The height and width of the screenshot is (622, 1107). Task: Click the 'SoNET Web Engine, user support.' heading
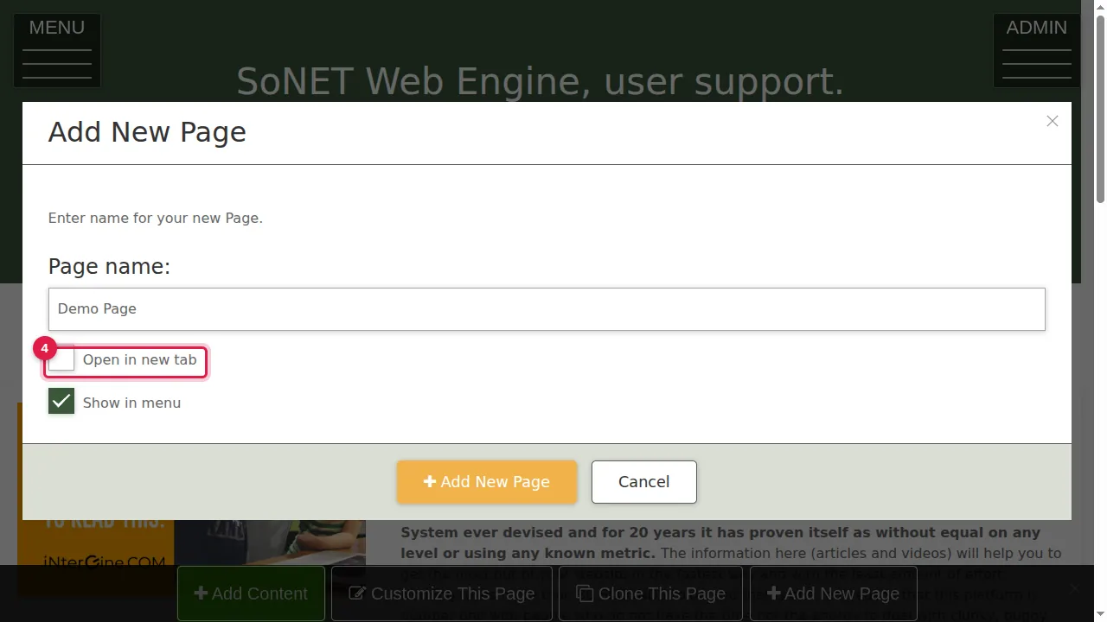[540, 81]
